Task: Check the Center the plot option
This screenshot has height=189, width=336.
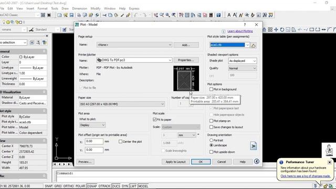Action: click(120, 142)
